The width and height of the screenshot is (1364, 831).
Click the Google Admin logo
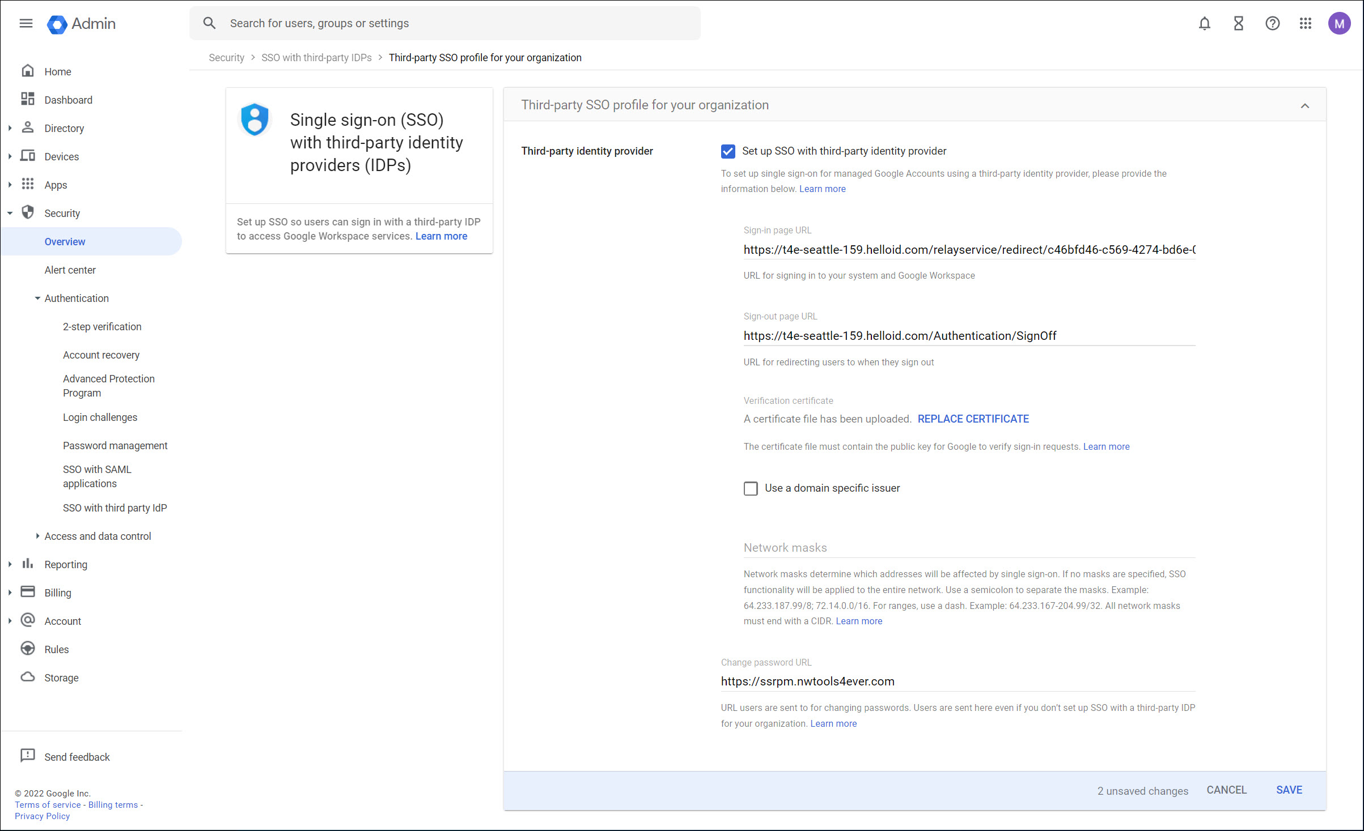[x=82, y=24]
